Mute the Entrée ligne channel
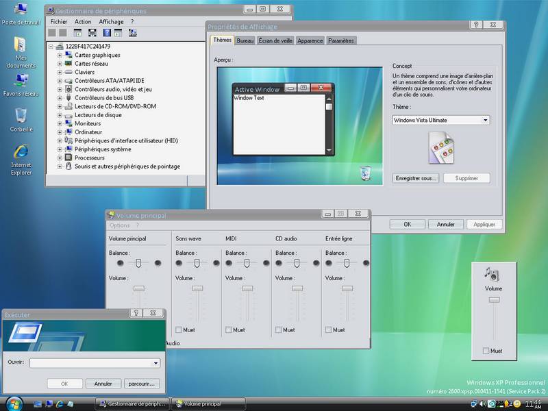Image resolution: width=548 pixels, height=411 pixels. [329, 330]
